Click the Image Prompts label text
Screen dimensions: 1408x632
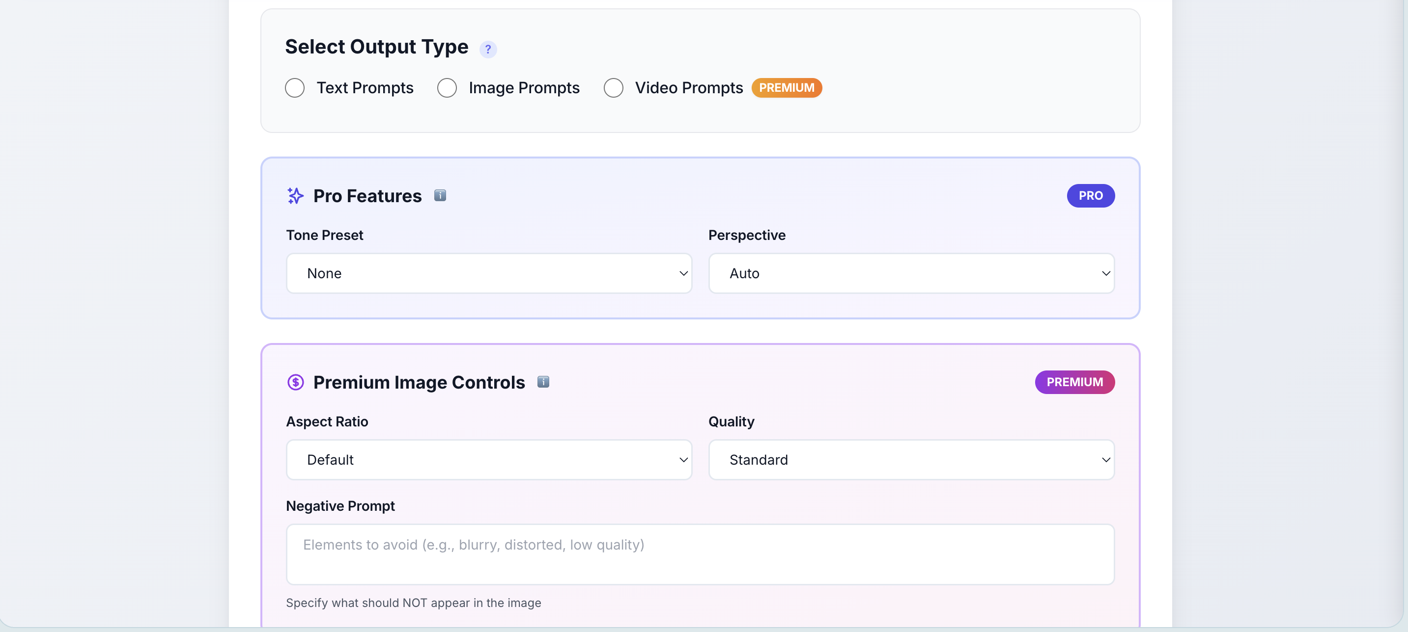pyautogui.click(x=524, y=88)
